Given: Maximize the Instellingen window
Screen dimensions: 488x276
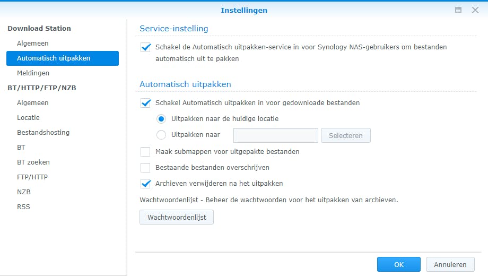Looking at the screenshot, I should tap(458, 10).
